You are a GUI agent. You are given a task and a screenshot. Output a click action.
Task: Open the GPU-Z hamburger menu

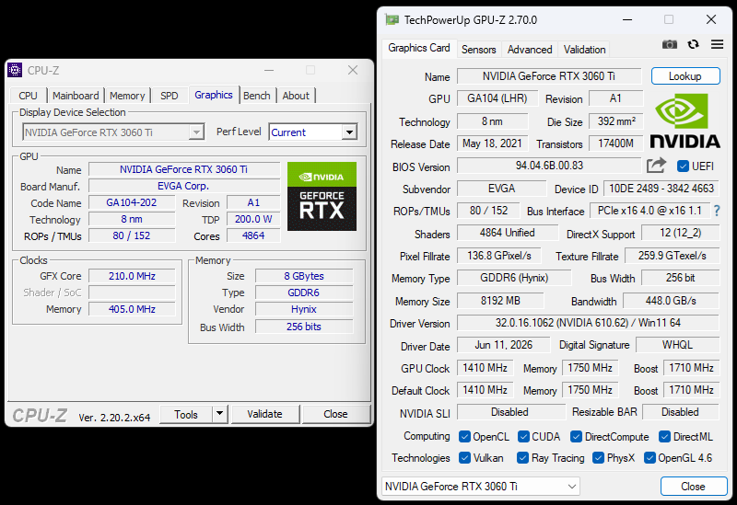718,44
